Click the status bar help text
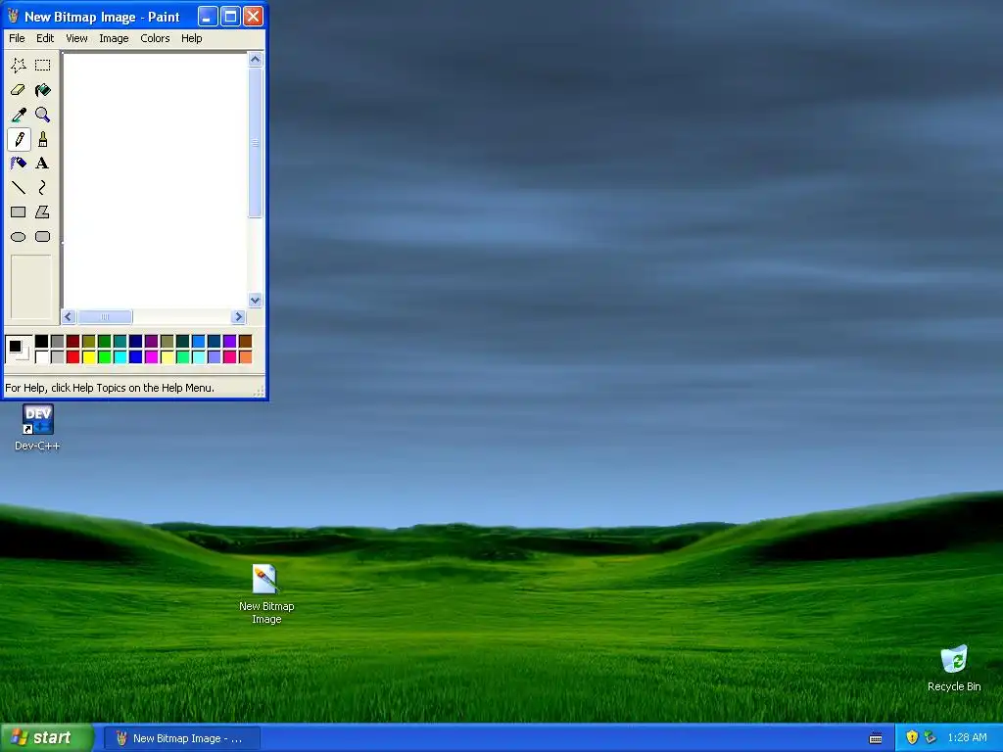This screenshot has width=1003, height=752. (110, 388)
